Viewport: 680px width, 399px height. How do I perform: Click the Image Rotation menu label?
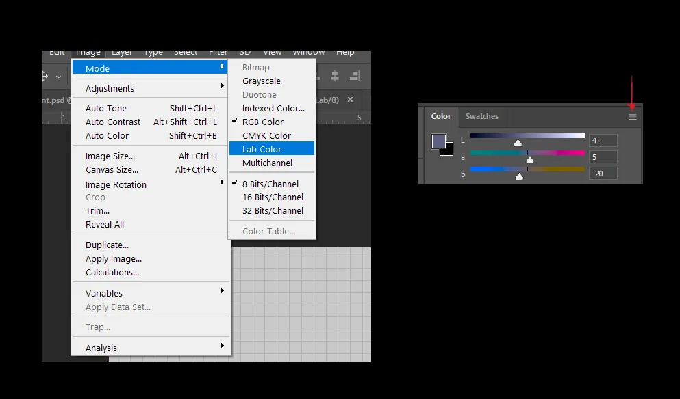pyautogui.click(x=116, y=184)
